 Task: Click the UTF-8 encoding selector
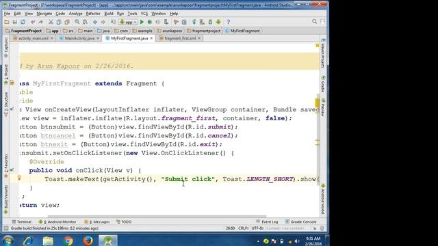257,228
